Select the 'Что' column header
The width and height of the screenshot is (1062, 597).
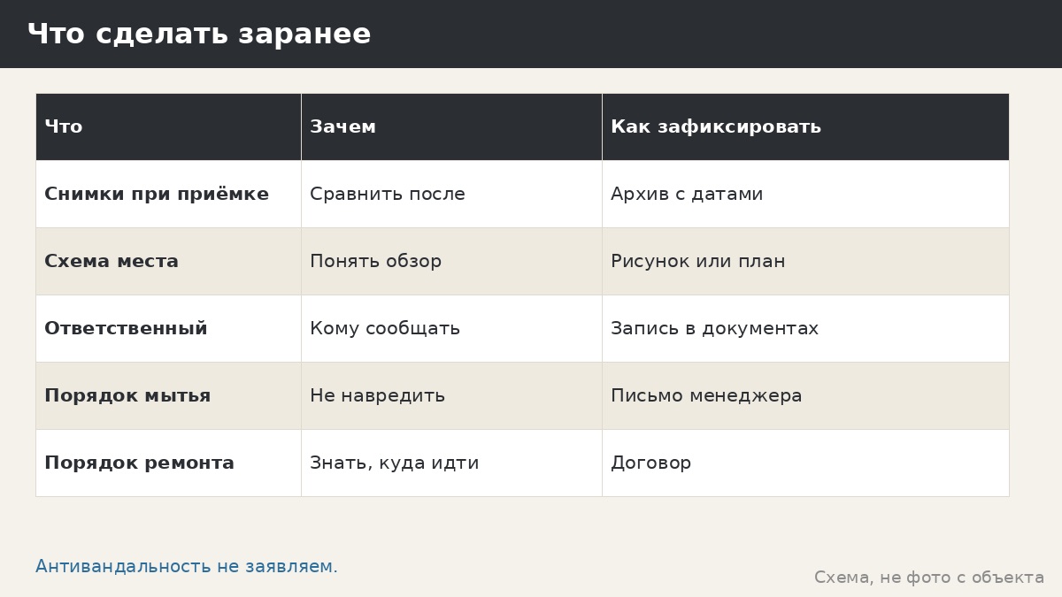(x=168, y=126)
